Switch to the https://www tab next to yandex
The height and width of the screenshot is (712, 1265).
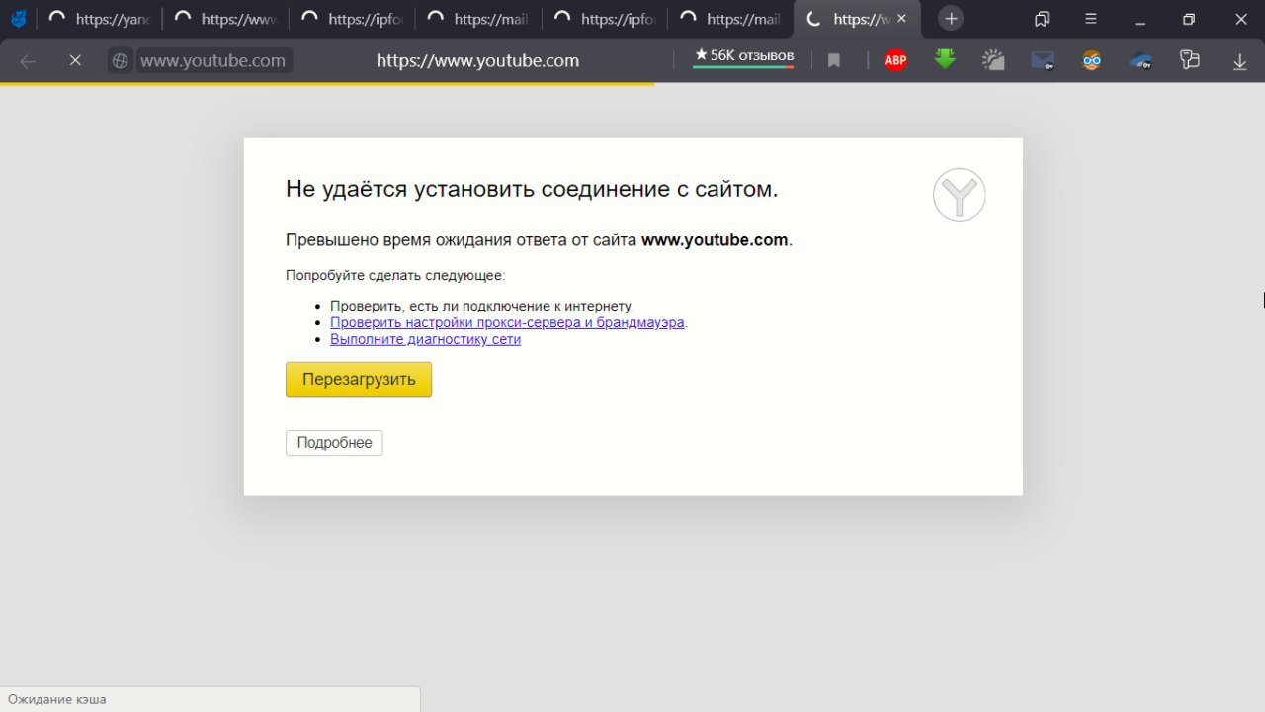[225, 19]
